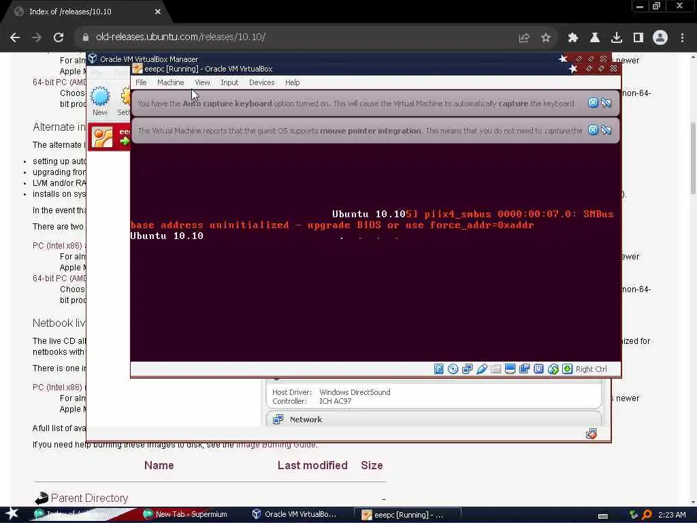Open the browser downloads
The image size is (697, 523).
click(x=617, y=38)
